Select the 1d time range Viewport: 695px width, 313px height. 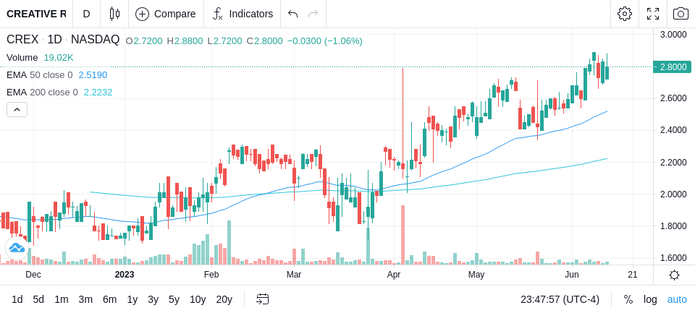coord(17,299)
